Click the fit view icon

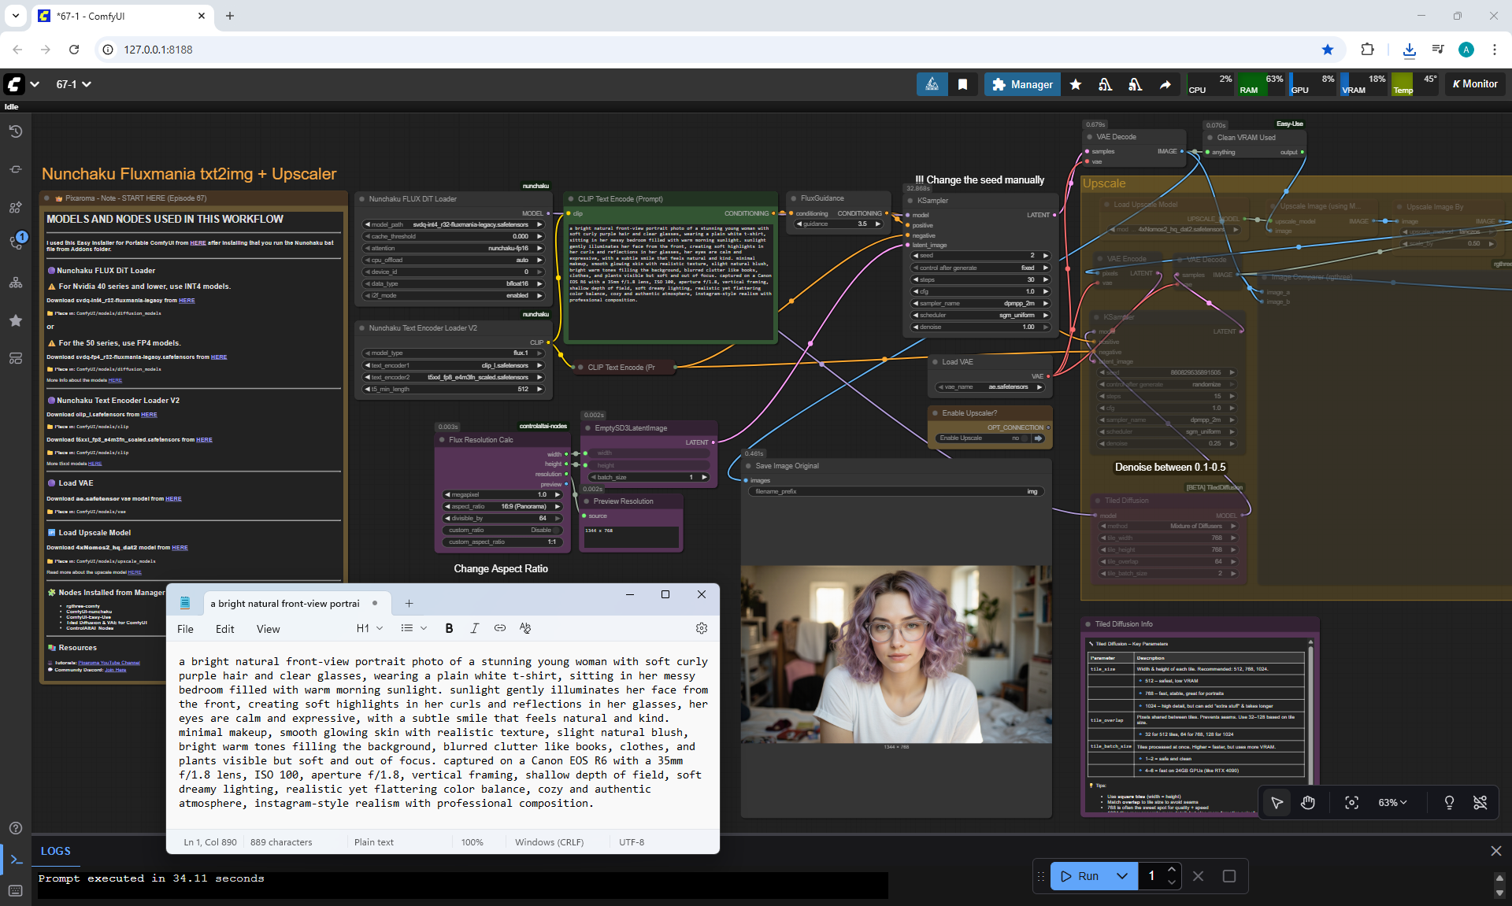point(1351,803)
